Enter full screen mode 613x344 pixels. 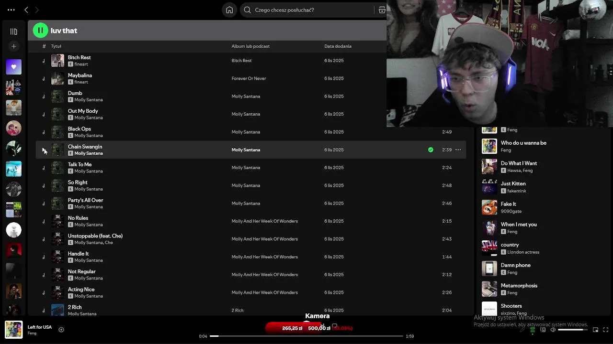[605, 330]
